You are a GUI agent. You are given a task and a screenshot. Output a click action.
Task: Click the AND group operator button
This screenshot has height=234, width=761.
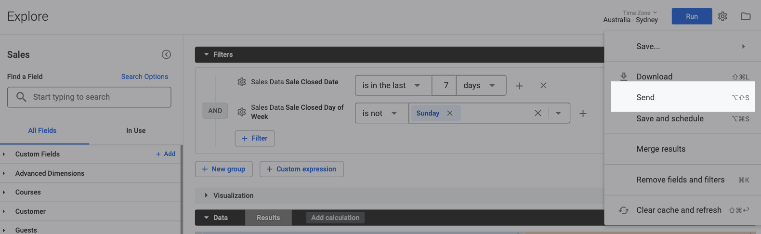coord(215,111)
